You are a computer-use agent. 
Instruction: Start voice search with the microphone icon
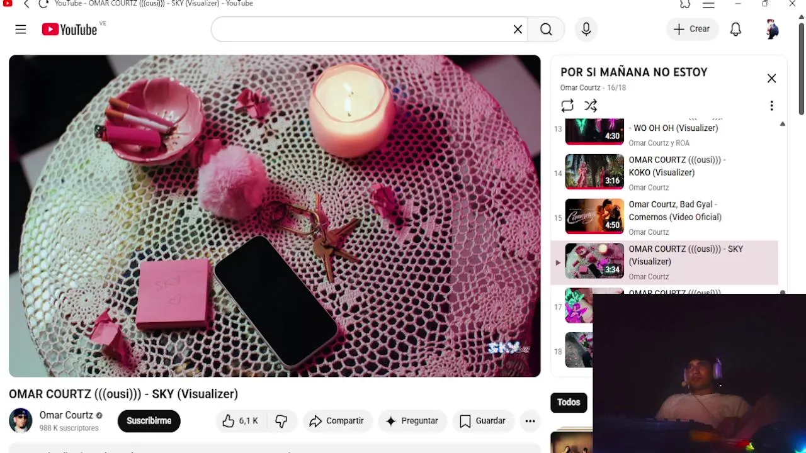tap(586, 30)
